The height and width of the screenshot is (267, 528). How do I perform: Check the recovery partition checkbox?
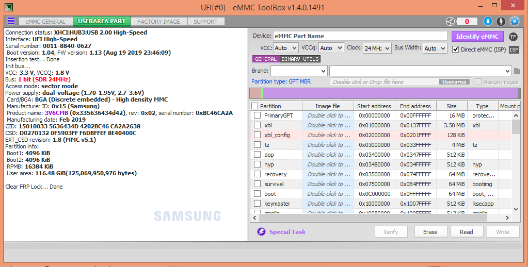click(x=257, y=174)
